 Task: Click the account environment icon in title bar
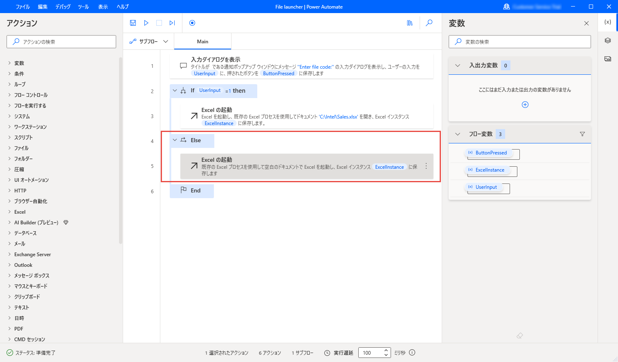(506, 7)
